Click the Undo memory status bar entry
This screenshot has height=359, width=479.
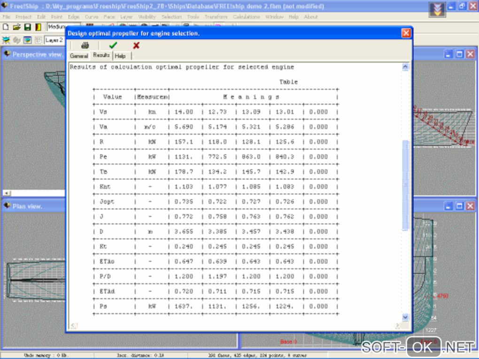coord(46,355)
